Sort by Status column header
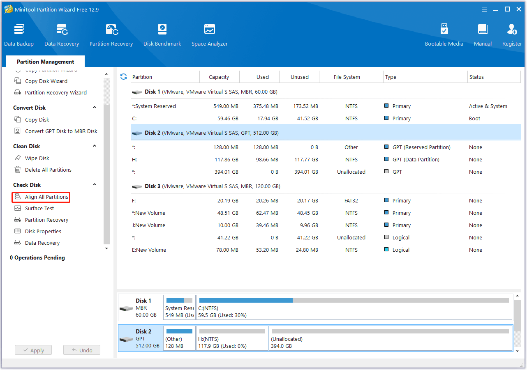The height and width of the screenshot is (370, 527). [x=494, y=77]
